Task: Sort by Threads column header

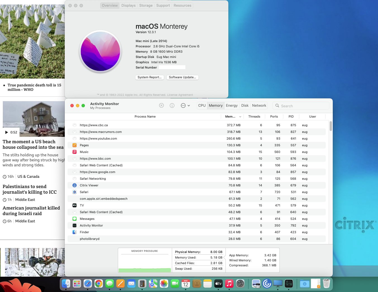Action: [254, 117]
